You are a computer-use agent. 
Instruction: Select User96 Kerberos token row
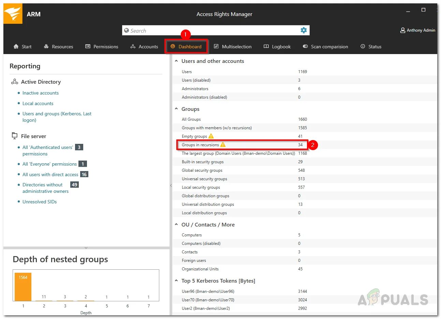point(305,291)
